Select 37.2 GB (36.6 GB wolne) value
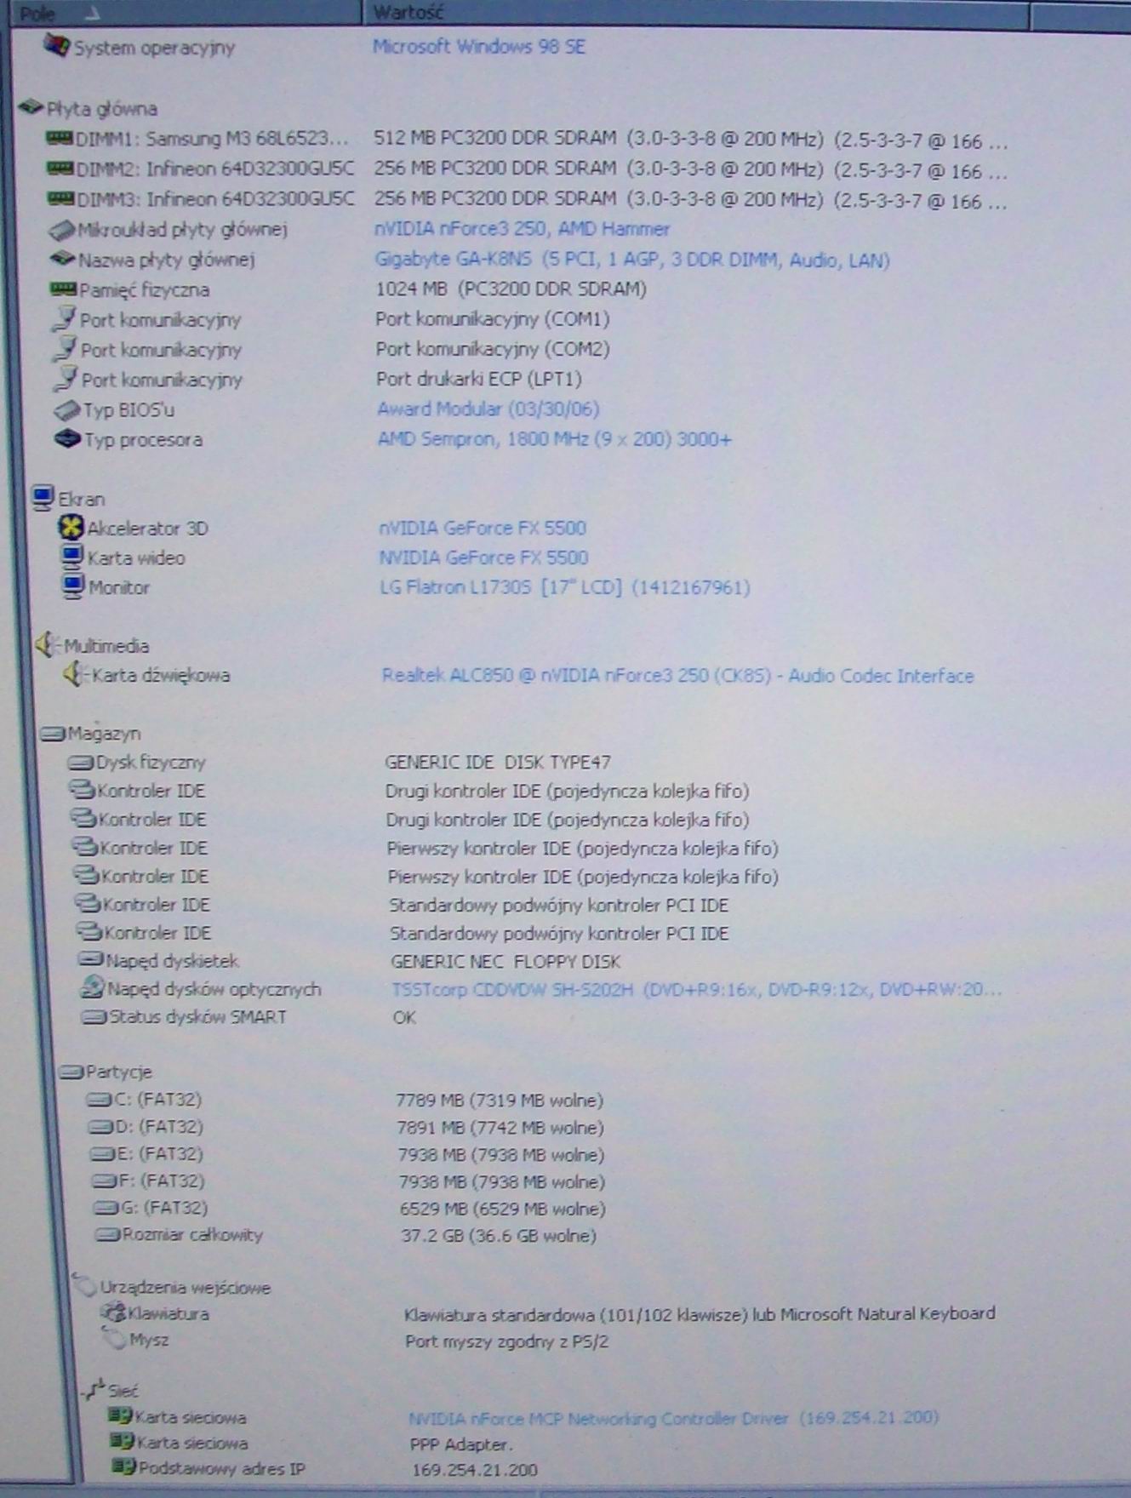This screenshot has width=1131, height=1498. tap(499, 1236)
